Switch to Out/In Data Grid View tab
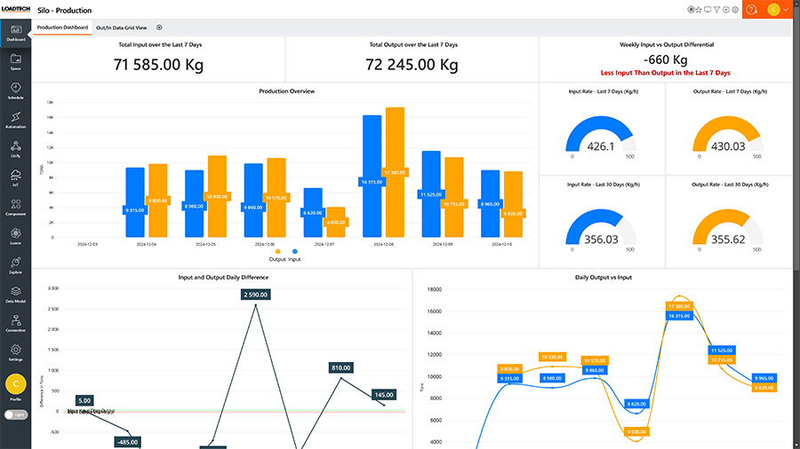 [x=121, y=28]
